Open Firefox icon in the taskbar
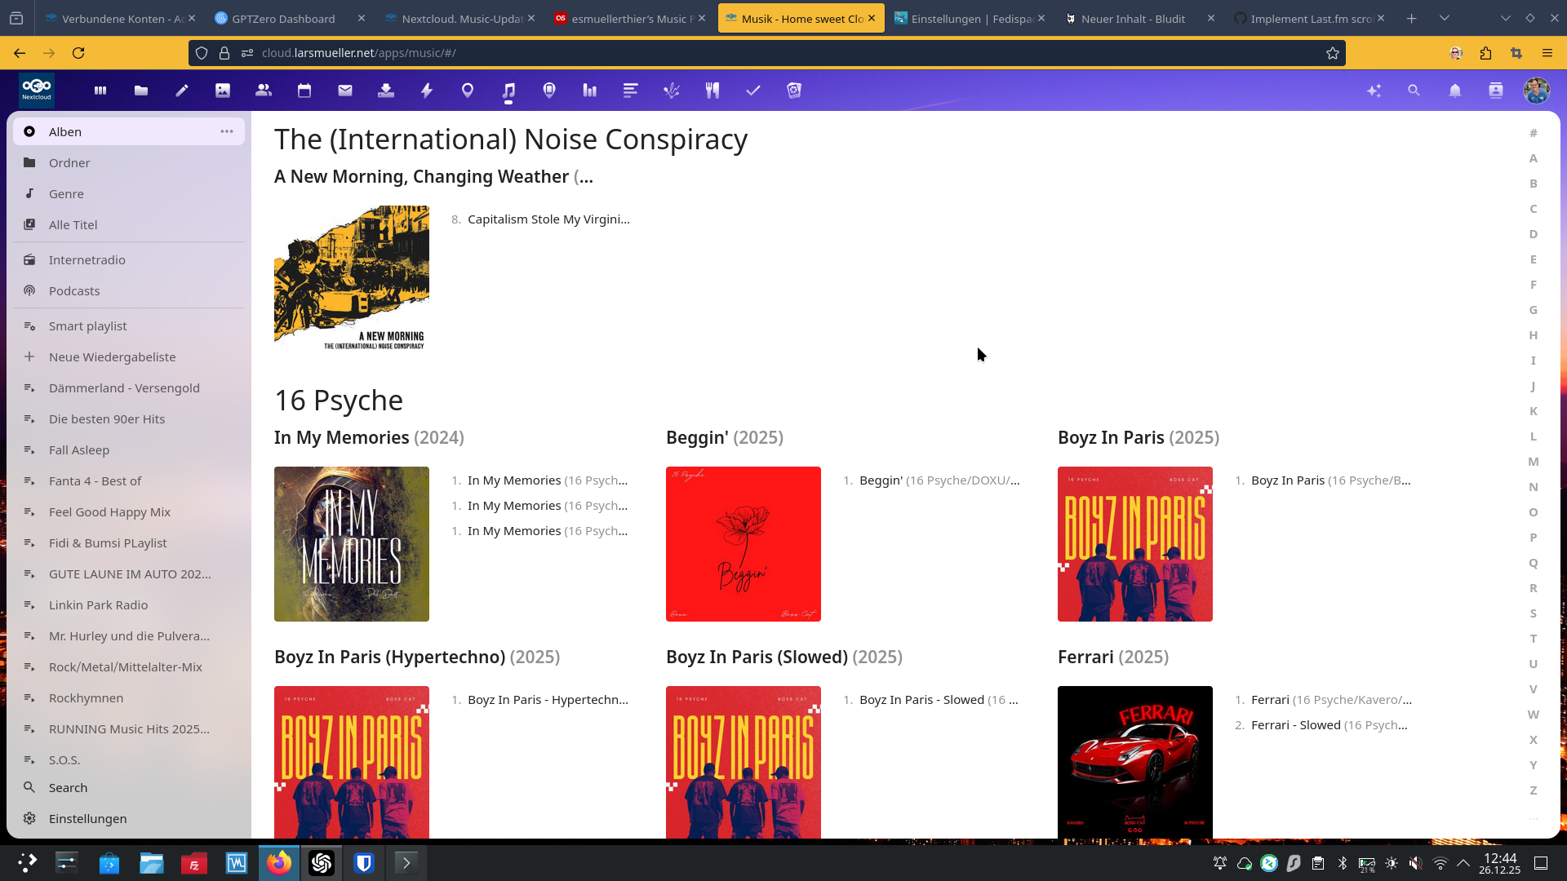Screen dimensions: 1567x881 pyautogui.click(x=278, y=862)
